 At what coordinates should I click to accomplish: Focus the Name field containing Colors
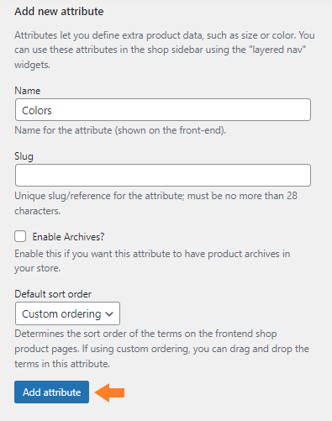click(163, 110)
